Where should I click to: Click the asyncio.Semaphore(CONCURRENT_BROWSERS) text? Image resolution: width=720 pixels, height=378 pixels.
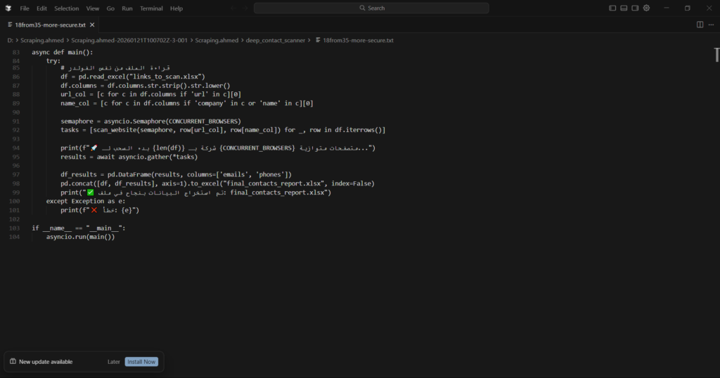[x=172, y=121]
